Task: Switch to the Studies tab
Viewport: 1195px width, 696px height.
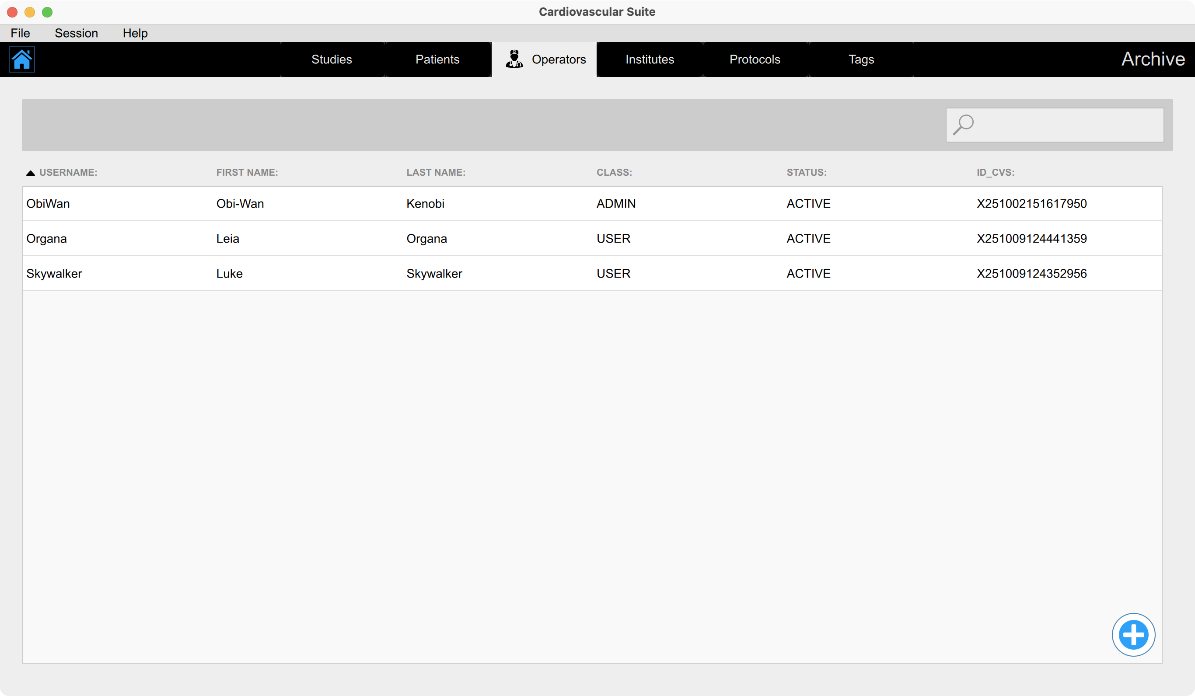Action: (332, 59)
